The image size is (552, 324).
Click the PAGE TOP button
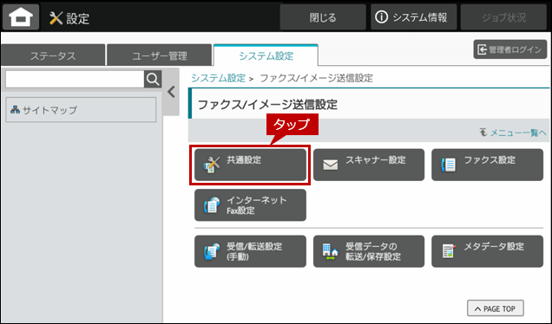[x=496, y=308]
